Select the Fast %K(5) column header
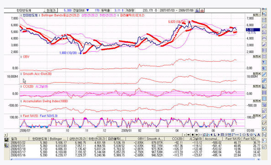This screenshot has width=271, height=165. (x=232, y=139)
